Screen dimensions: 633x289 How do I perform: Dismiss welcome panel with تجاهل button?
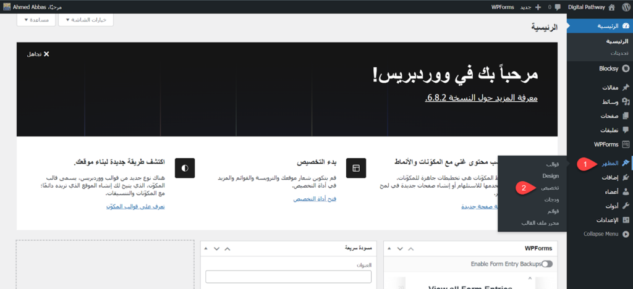click(x=38, y=54)
